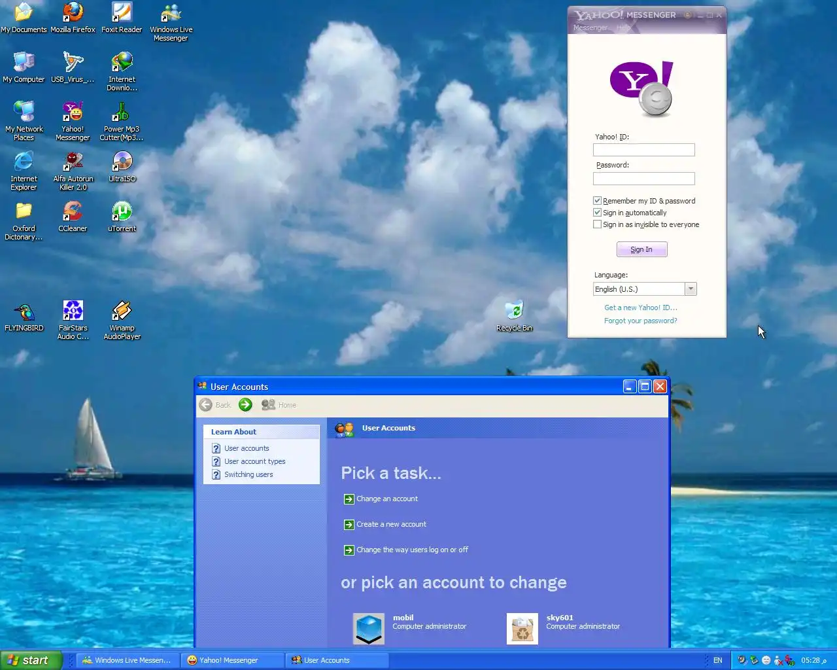Click the Forgot your password link

pyautogui.click(x=640, y=321)
